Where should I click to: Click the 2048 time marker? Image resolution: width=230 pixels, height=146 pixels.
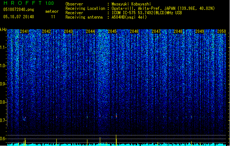tap(178, 31)
